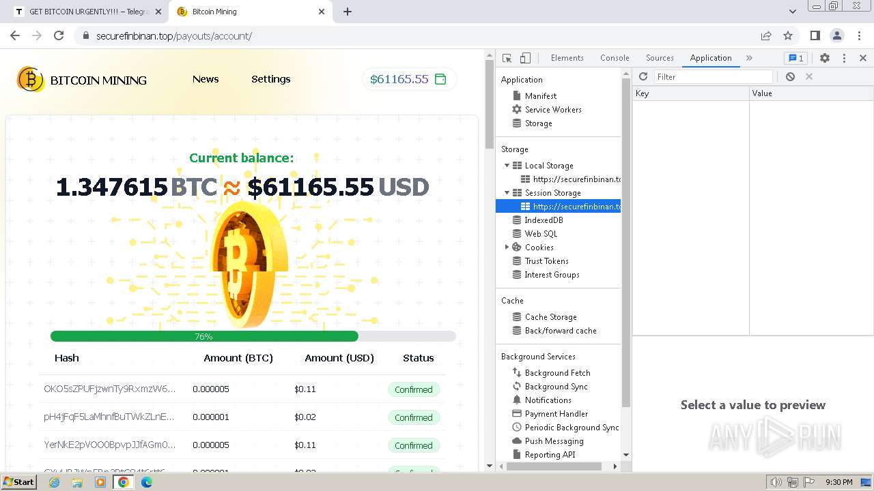Select the Application tab
The image size is (874, 491).
tap(711, 58)
